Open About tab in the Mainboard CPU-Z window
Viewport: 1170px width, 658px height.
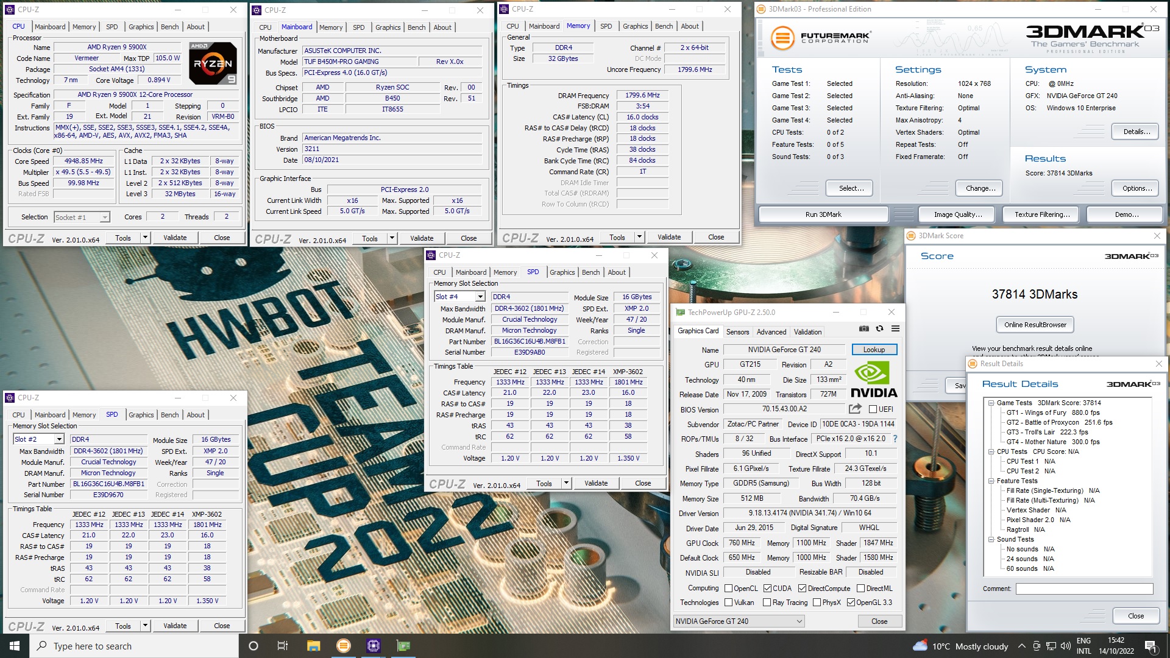pos(442,27)
